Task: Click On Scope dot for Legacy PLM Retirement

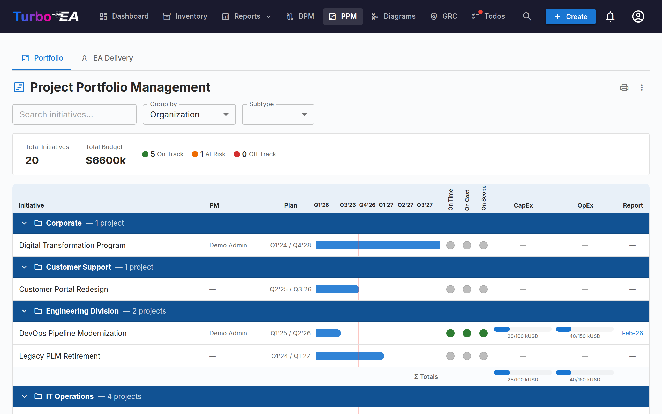Action: coord(483,356)
